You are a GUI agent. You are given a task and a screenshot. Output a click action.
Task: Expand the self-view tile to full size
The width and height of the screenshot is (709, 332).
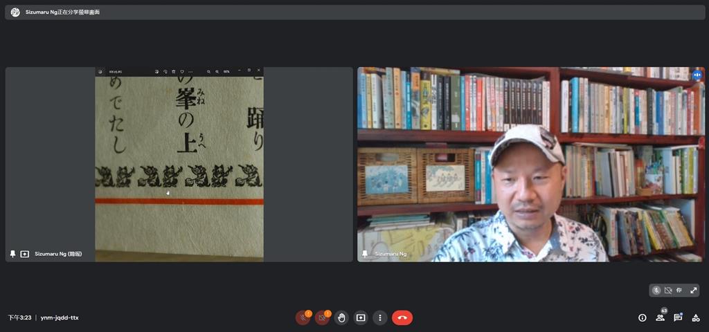[x=693, y=290]
